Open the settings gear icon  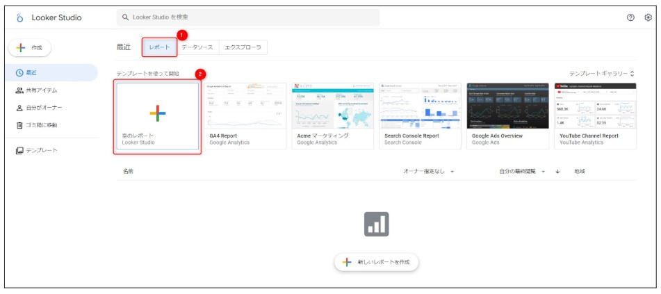point(648,17)
